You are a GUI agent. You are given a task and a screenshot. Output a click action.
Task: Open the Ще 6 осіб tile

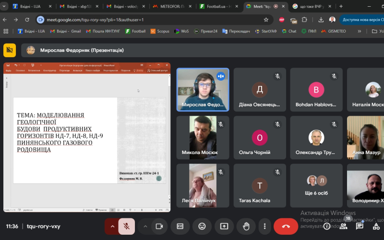tap(316, 186)
